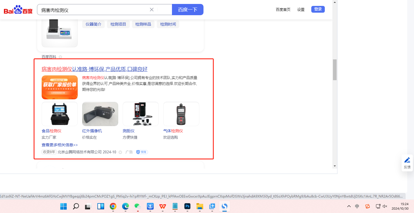Click the 百度百科 source label
This screenshot has width=414, height=213.
49,57
